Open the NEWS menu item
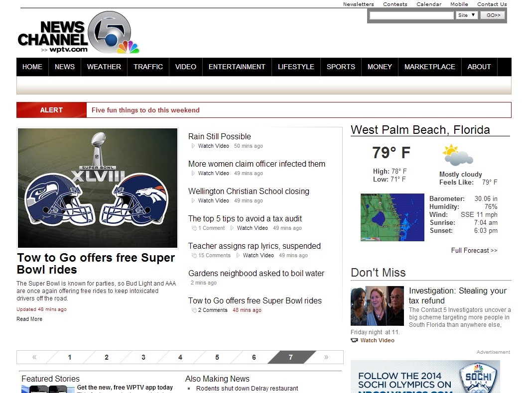Viewport: 524px width, 393px height. [65, 67]
